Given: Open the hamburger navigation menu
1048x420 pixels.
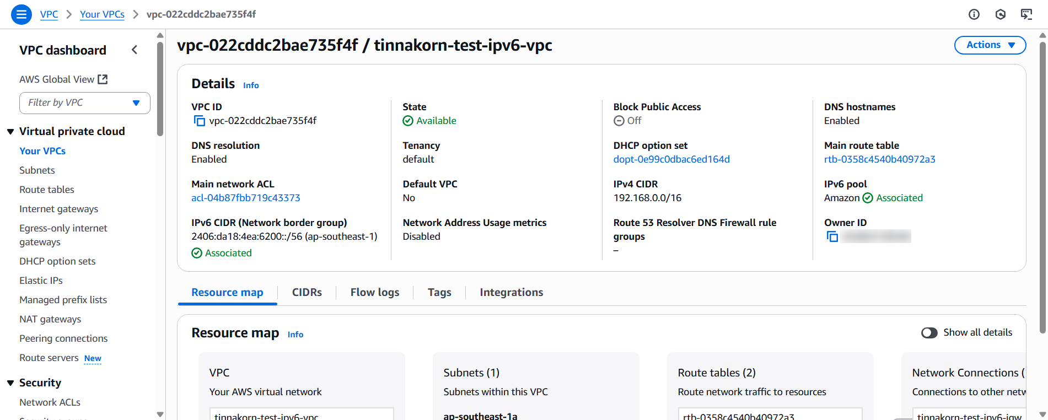Looking at the screenshot, I should tap(22, 14).
